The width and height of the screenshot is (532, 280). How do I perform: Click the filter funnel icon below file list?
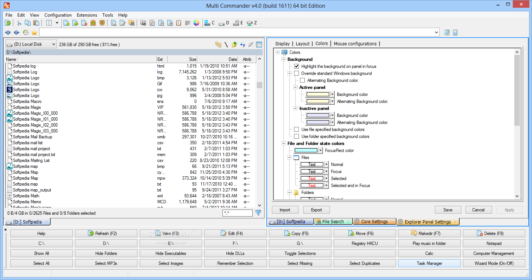point(258,212)
